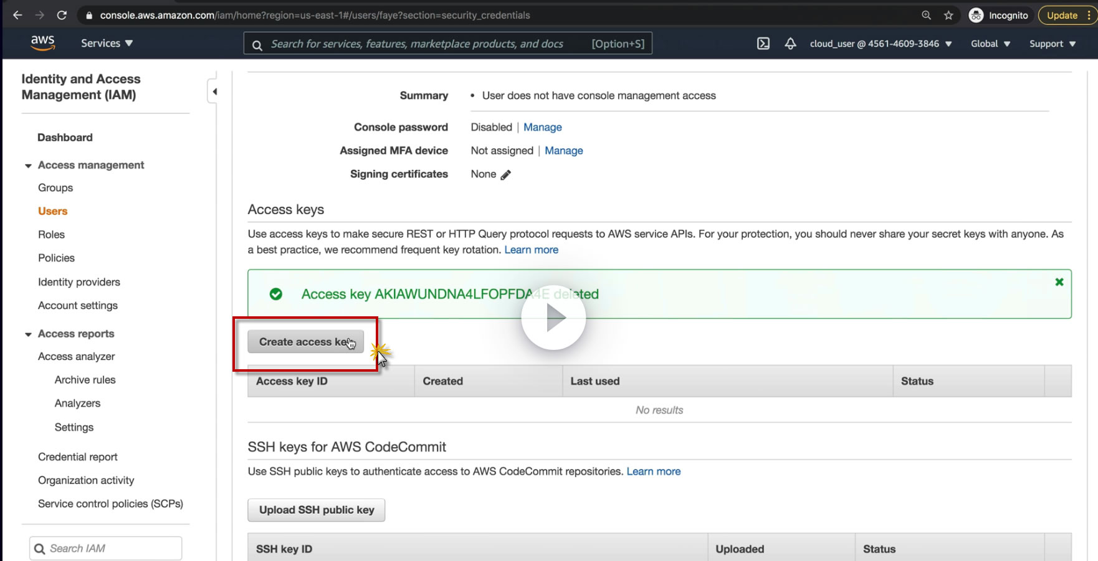Click Upload SSH public key button
Viewport: 1098px width, 561px height.
pos(316,510)
